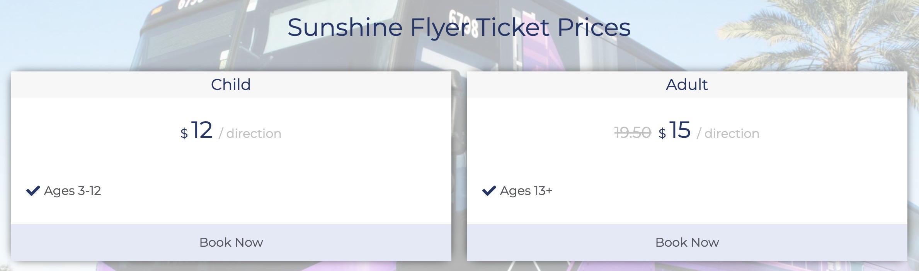Click '/ direction' label in Child card
Viewport: 919px width, 271px height.
click(250, 134)
